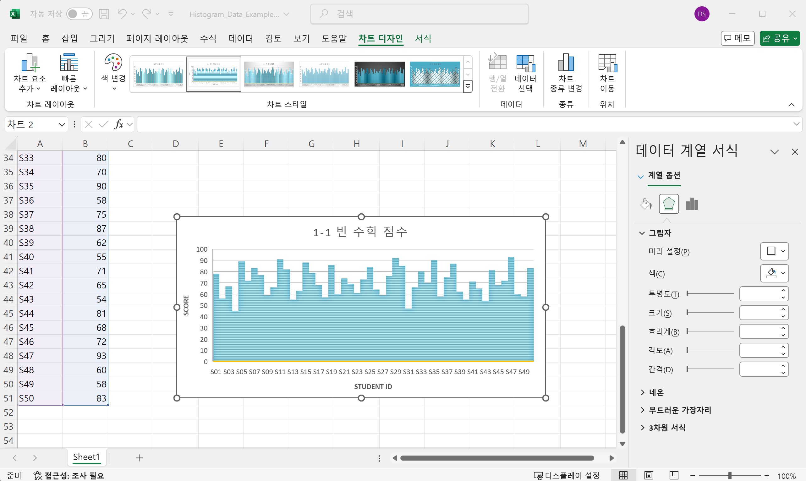Select the dark background chart style thumbnail
This screenshot has height=481, width=806.
[379, 74]
